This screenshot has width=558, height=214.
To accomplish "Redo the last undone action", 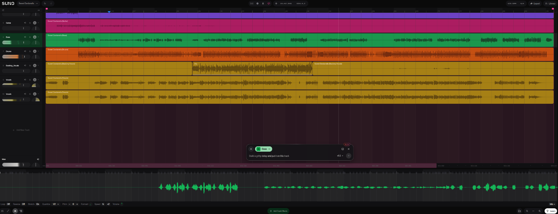I will tap(51, 4).
